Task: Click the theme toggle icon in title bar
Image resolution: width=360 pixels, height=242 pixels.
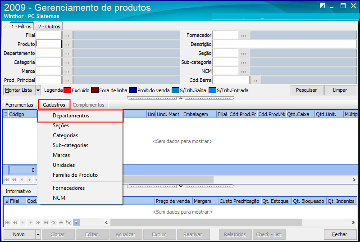Action: pyautogui.click(x=322, y=6)
